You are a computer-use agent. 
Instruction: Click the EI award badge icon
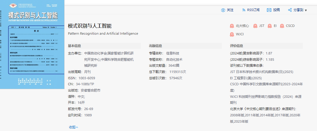click(270, 26)
